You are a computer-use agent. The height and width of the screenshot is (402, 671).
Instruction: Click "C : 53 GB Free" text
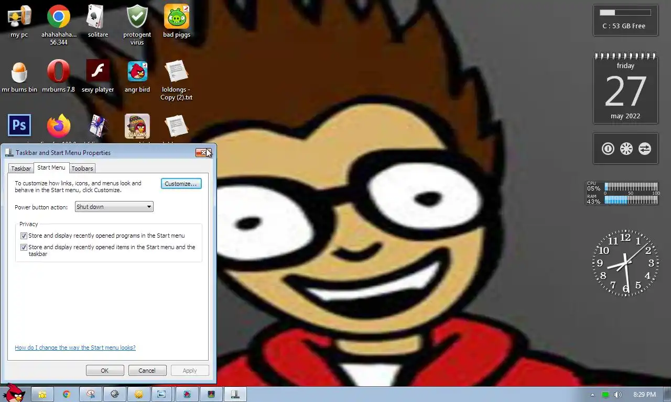click(x=624, y=26)
